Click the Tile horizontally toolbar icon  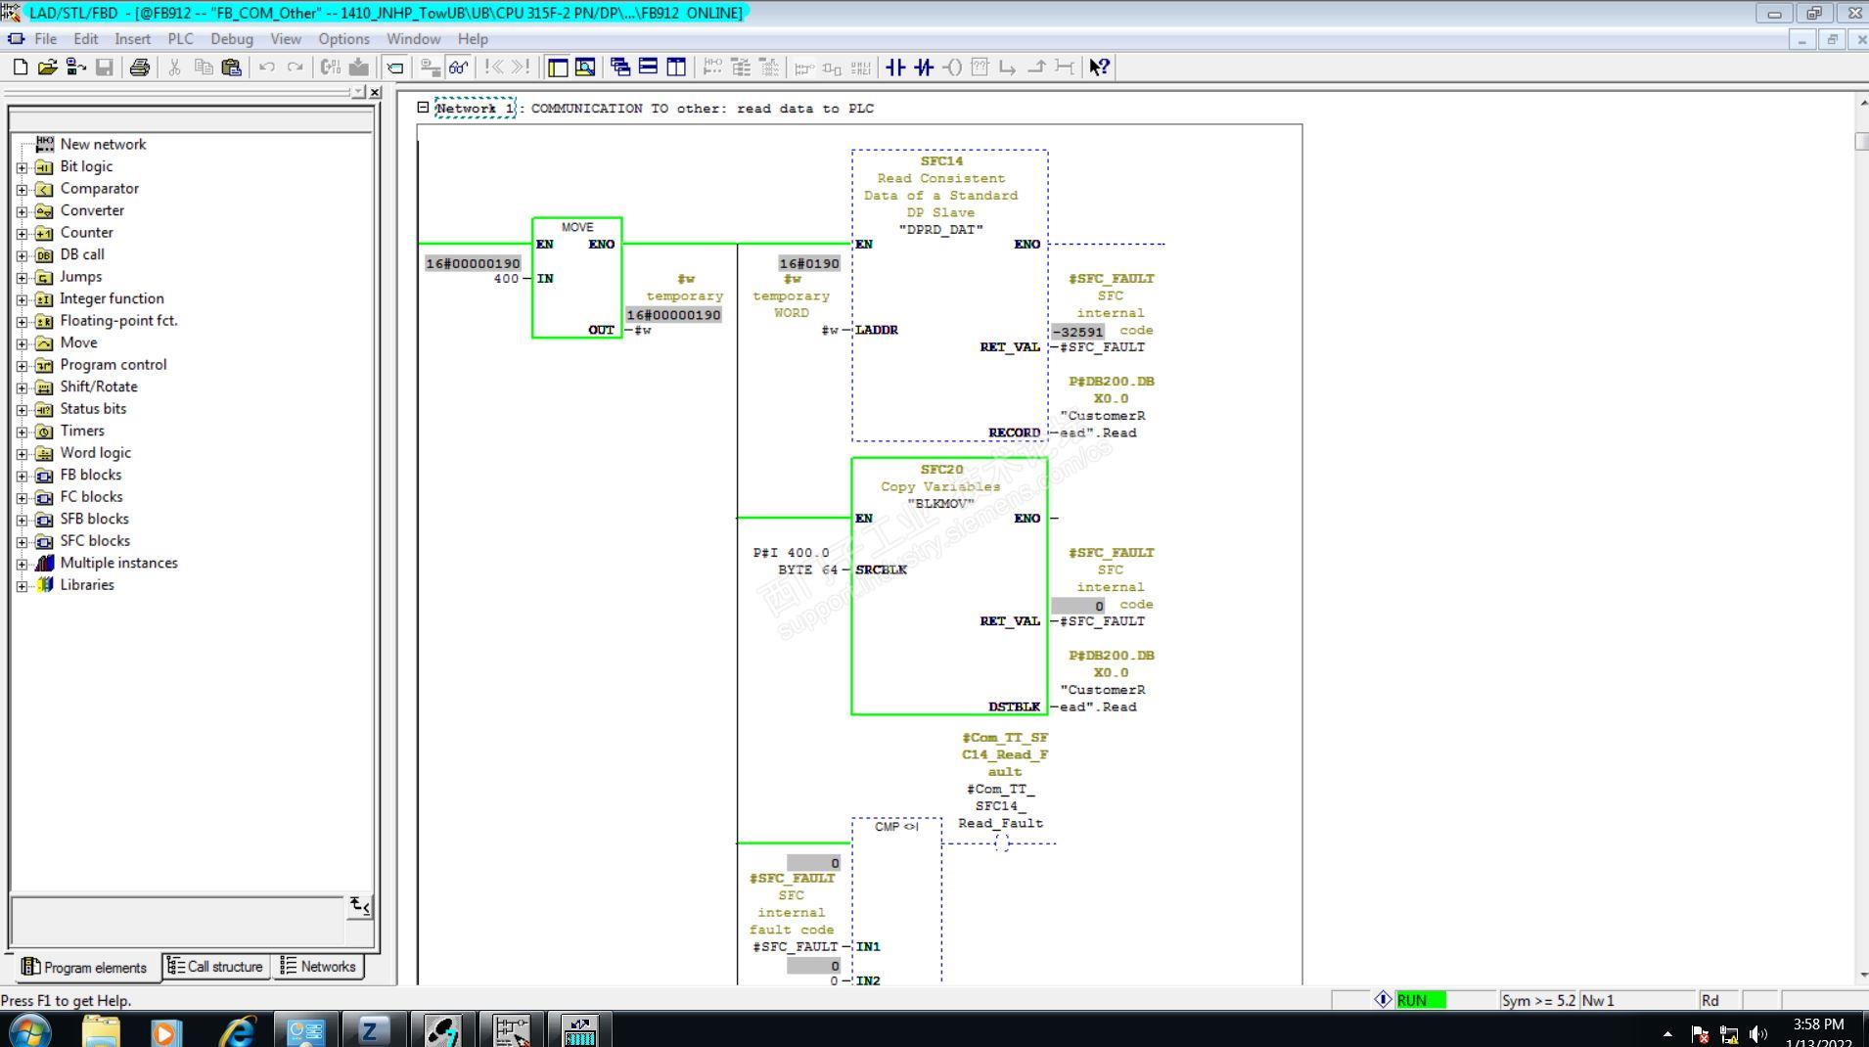[648, 68]
